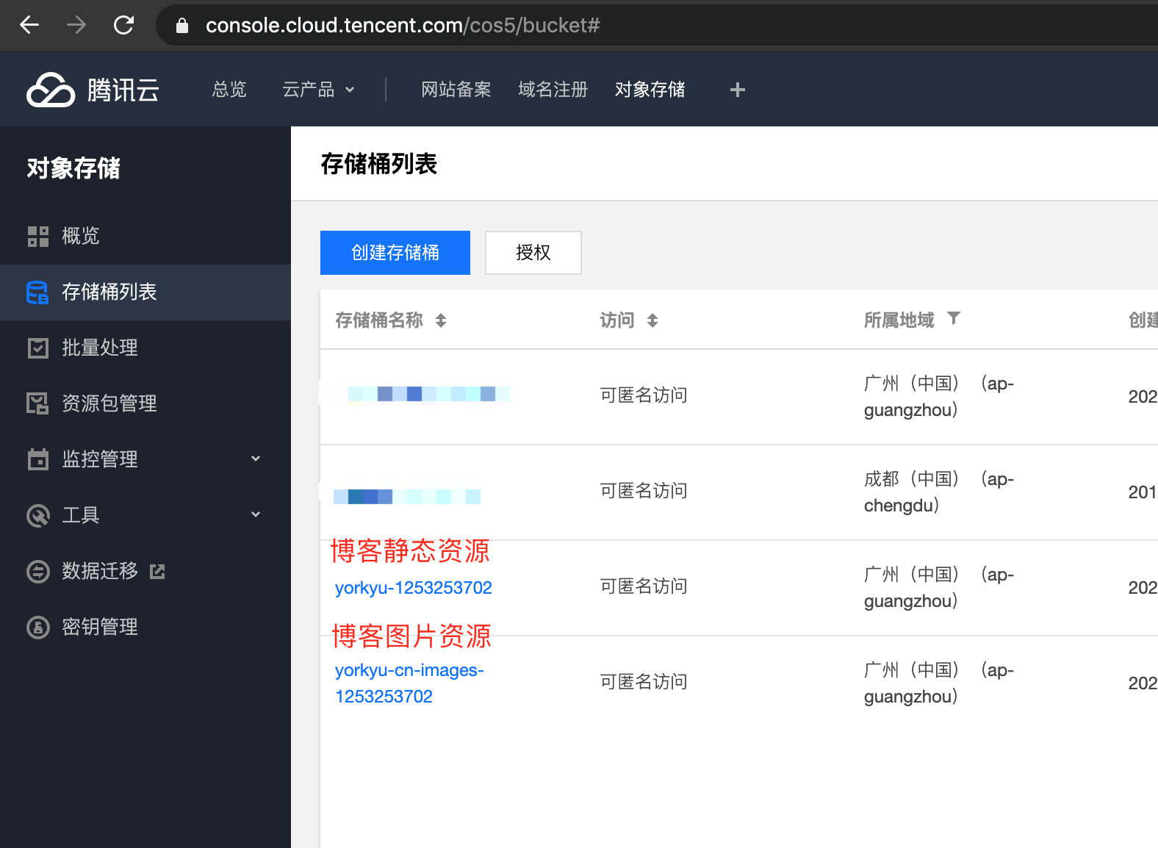The width and height of the screenshot is (1158, 848).
Task: Open 总览 in the top navigation
Action: (229, 90)
